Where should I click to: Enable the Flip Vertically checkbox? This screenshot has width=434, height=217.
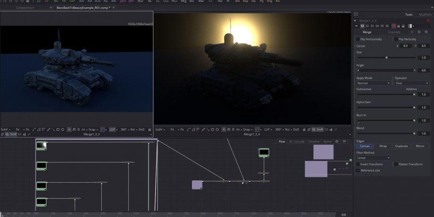(x=396, y=39)
